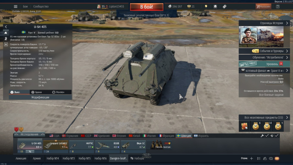Switch view mode to Броня
The height and width of the screenshot is (165, 293).
pos(37,92)
